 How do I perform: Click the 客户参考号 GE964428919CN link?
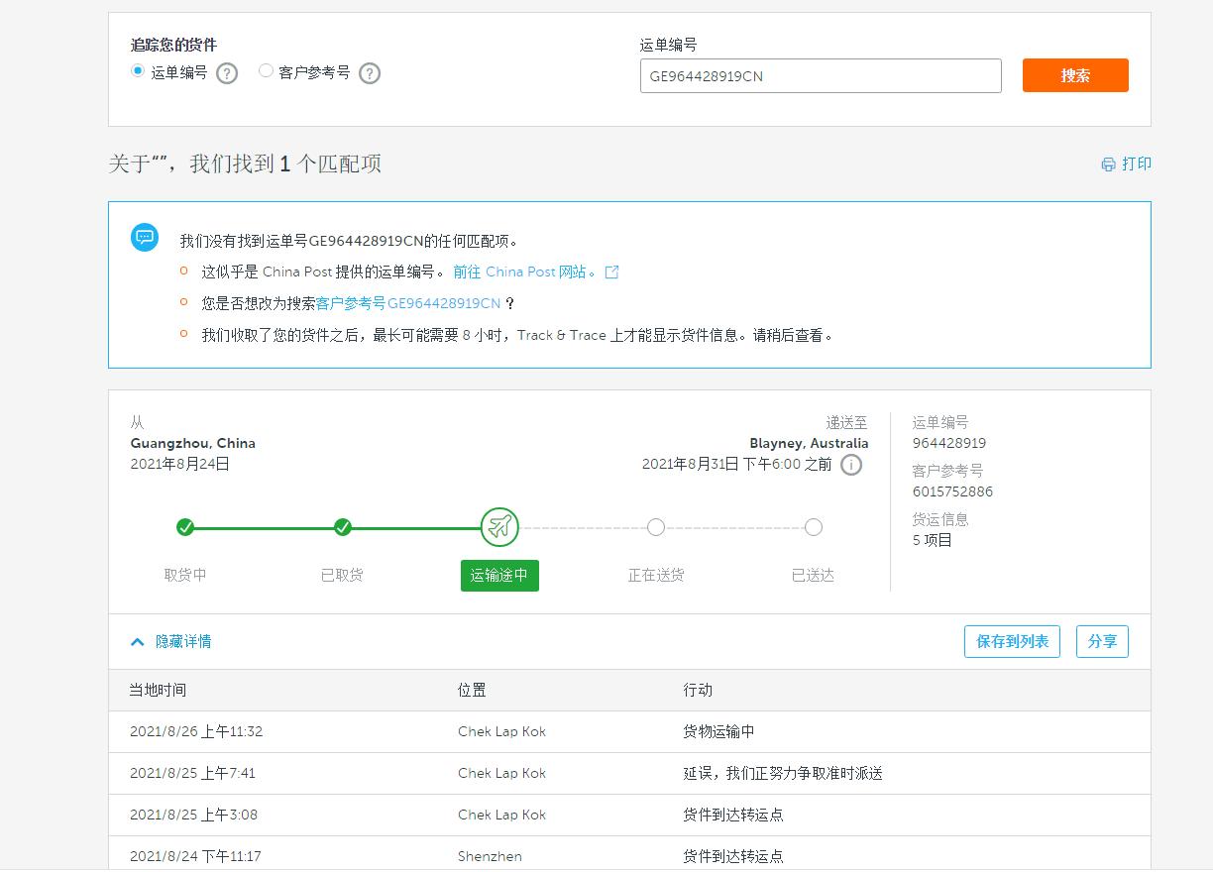click(x=410, y=302)
